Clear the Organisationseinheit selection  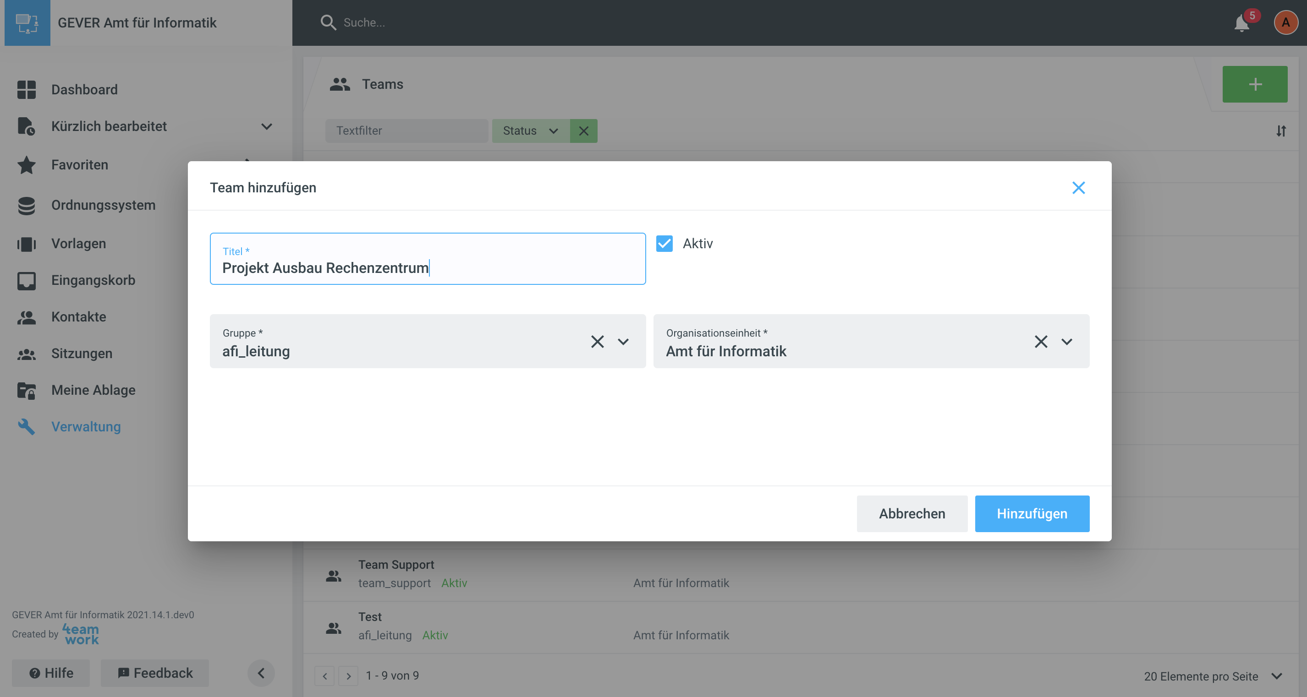tap(1041, 342)
